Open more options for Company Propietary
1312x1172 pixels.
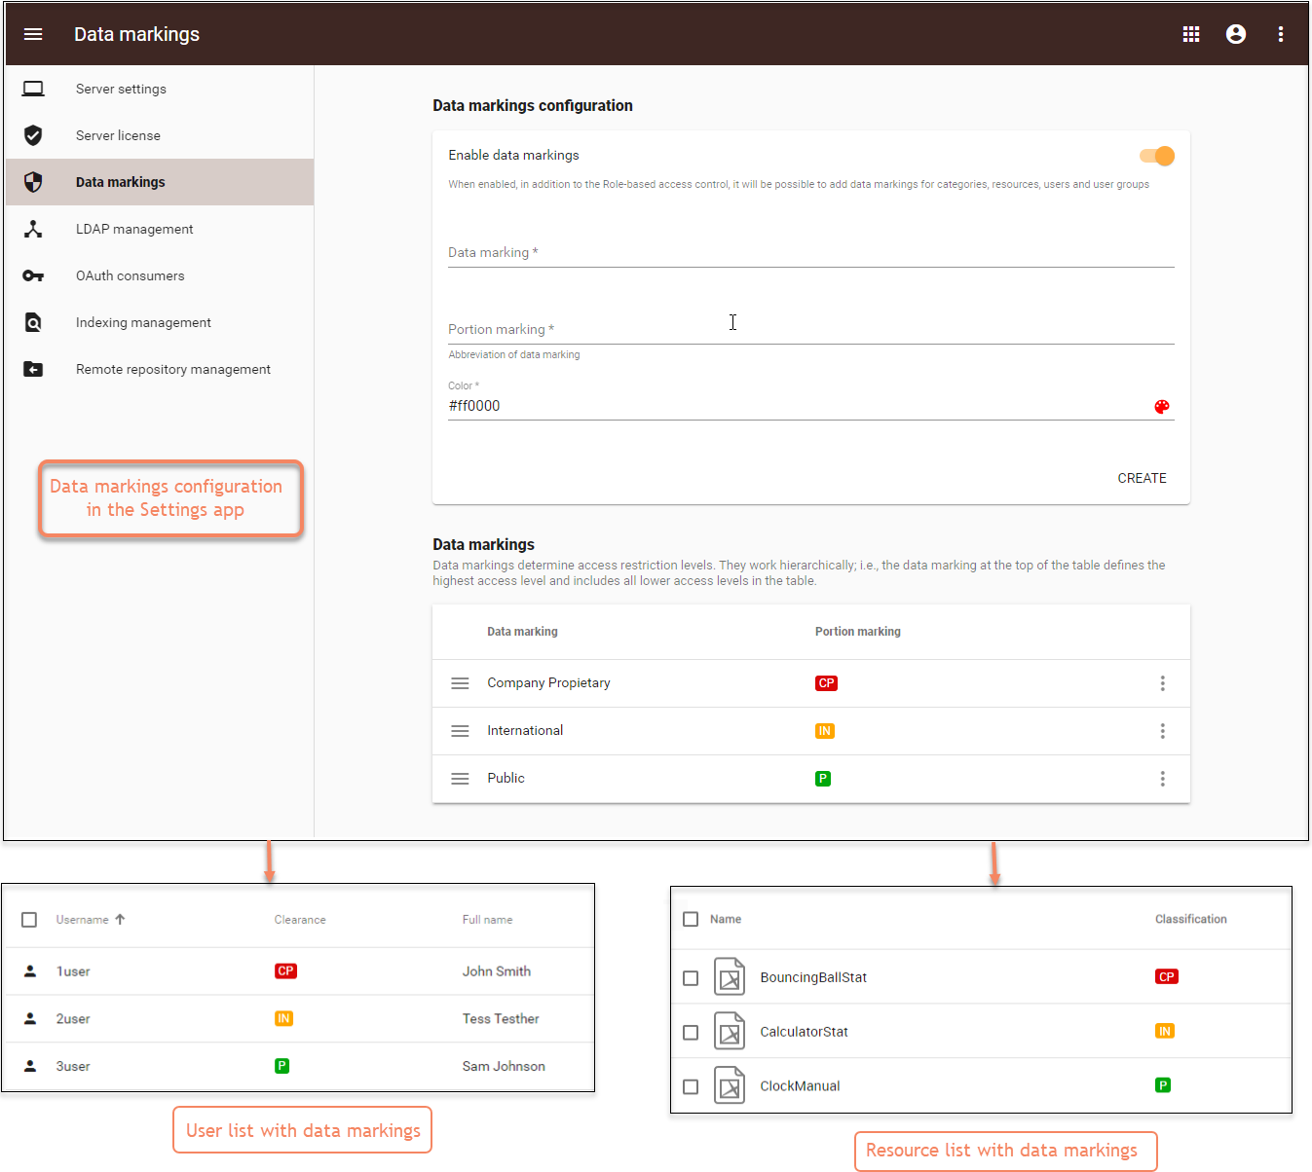click(1162, 683)
